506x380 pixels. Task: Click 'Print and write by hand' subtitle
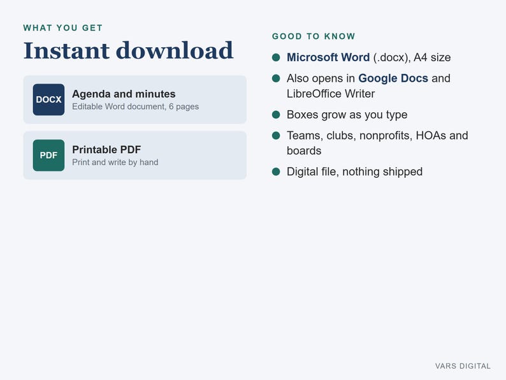[x=115, y=162]
